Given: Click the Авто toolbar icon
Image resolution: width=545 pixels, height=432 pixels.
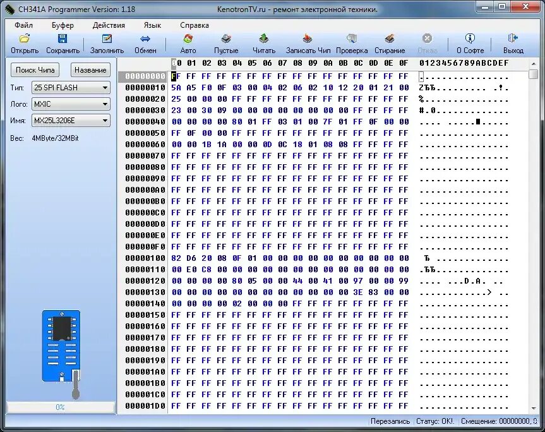Looking at the screenshot, I should point(188,39).
